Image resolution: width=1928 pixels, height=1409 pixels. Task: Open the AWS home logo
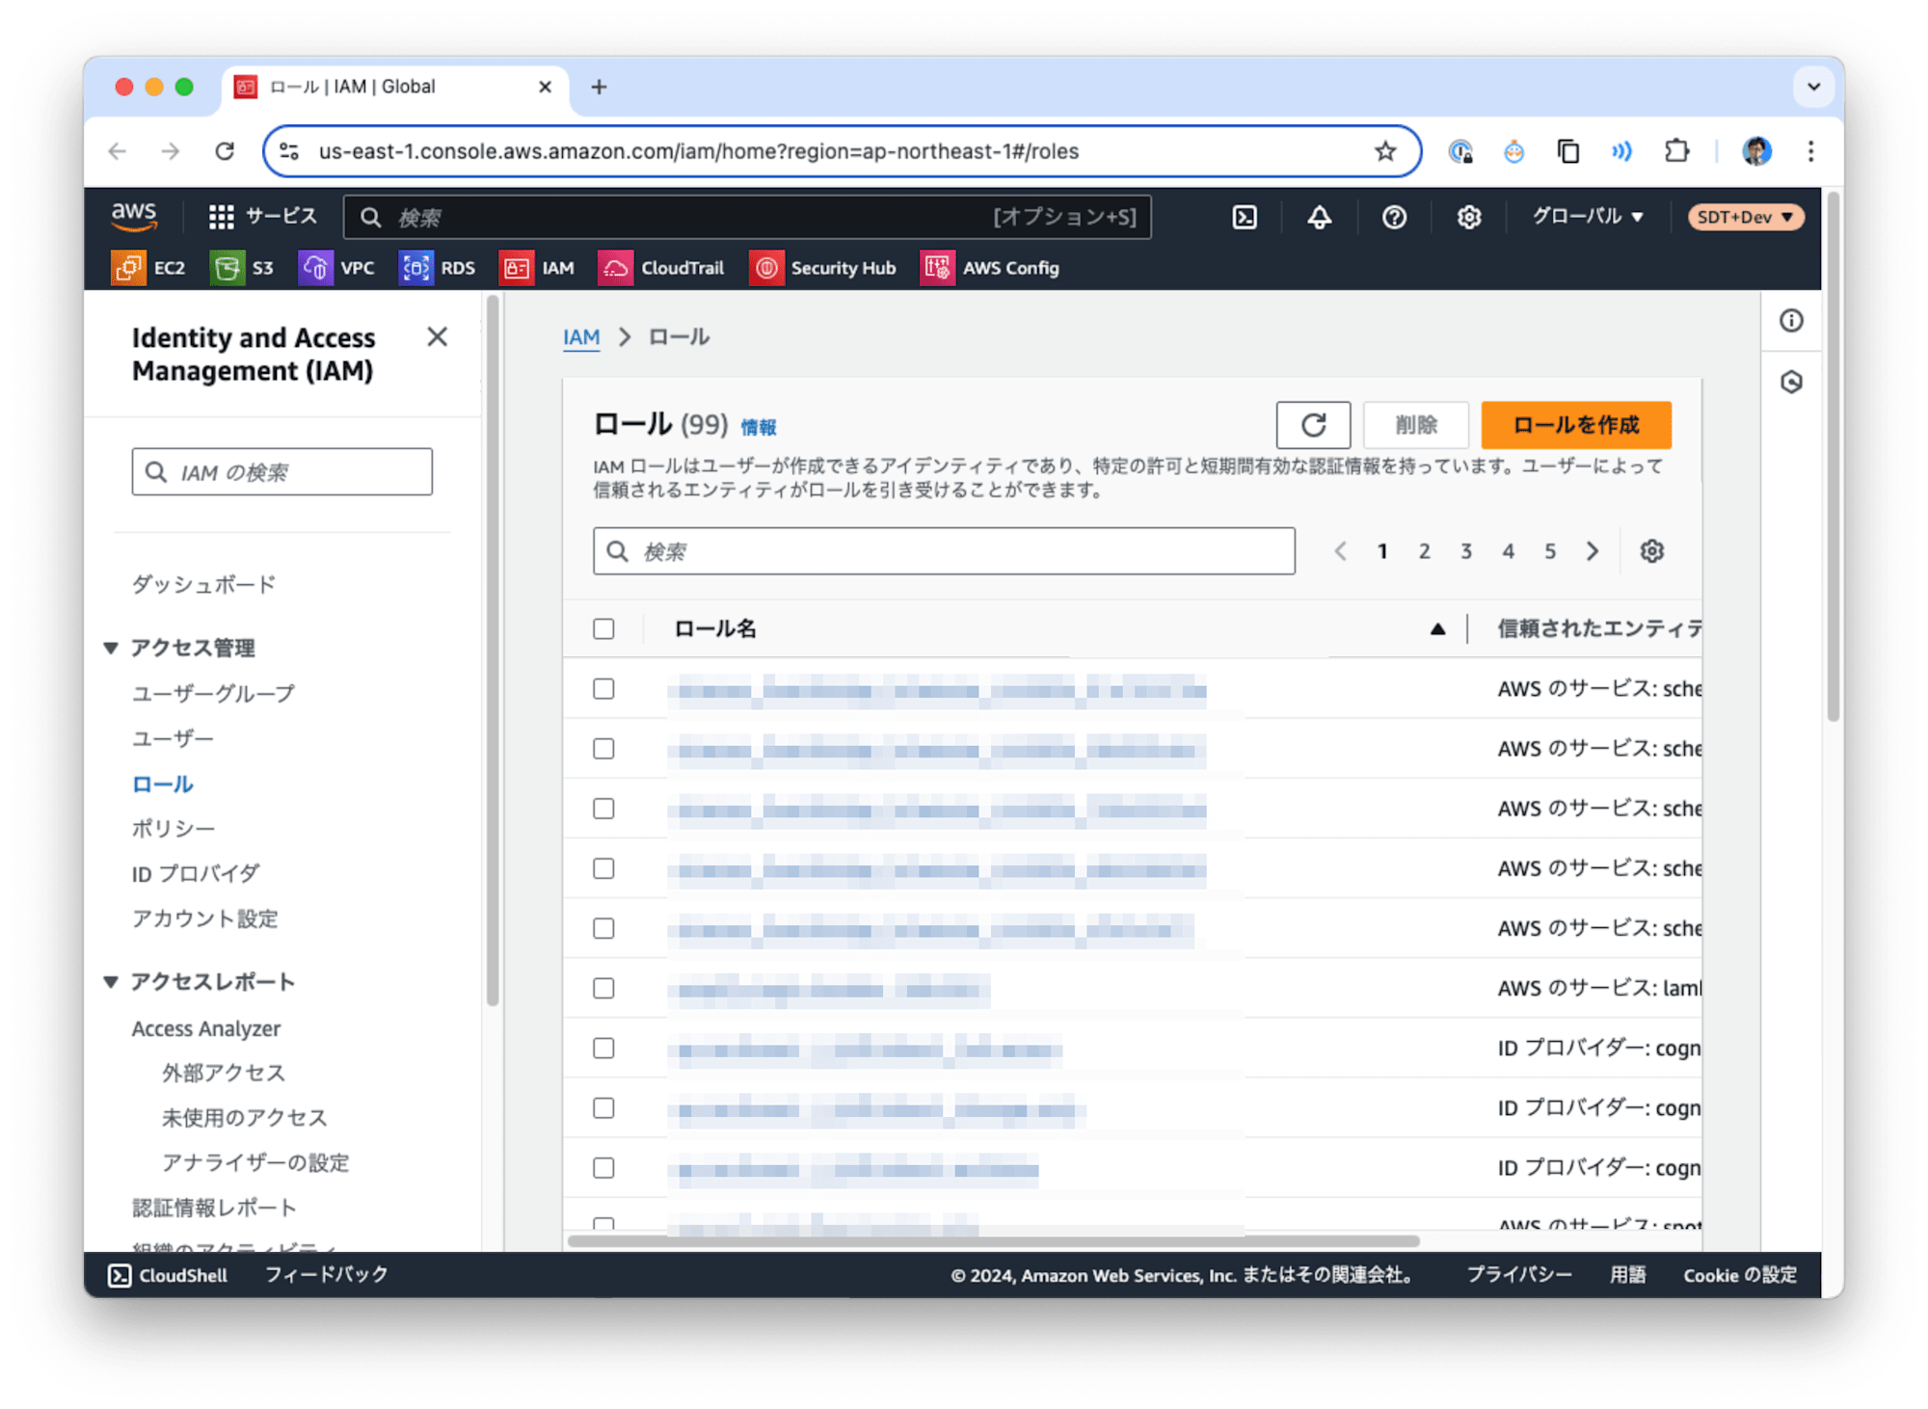133,217
